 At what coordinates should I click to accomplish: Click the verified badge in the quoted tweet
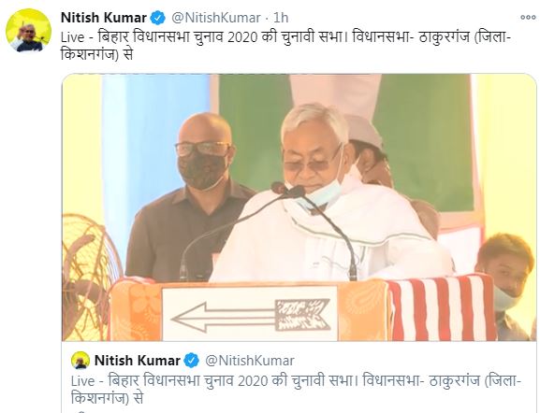tap(192, 361)
